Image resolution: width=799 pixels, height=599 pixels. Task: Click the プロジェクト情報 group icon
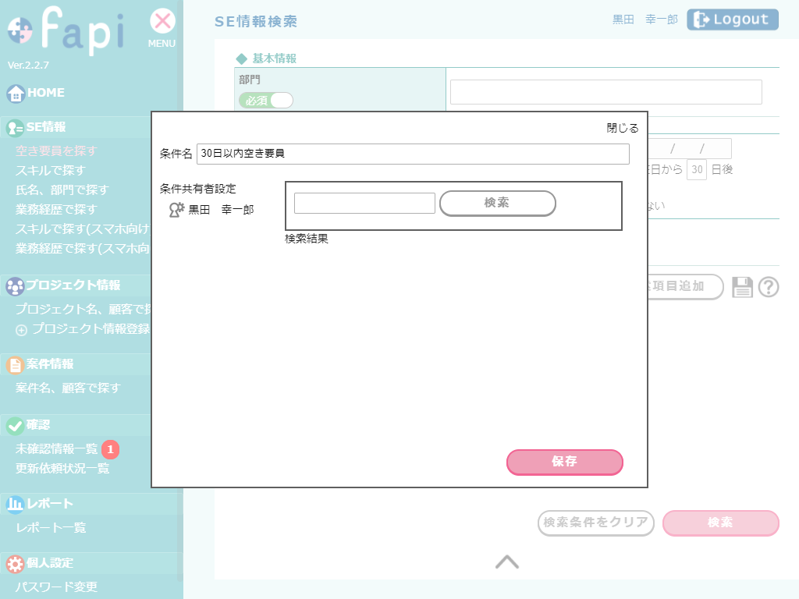16,286
